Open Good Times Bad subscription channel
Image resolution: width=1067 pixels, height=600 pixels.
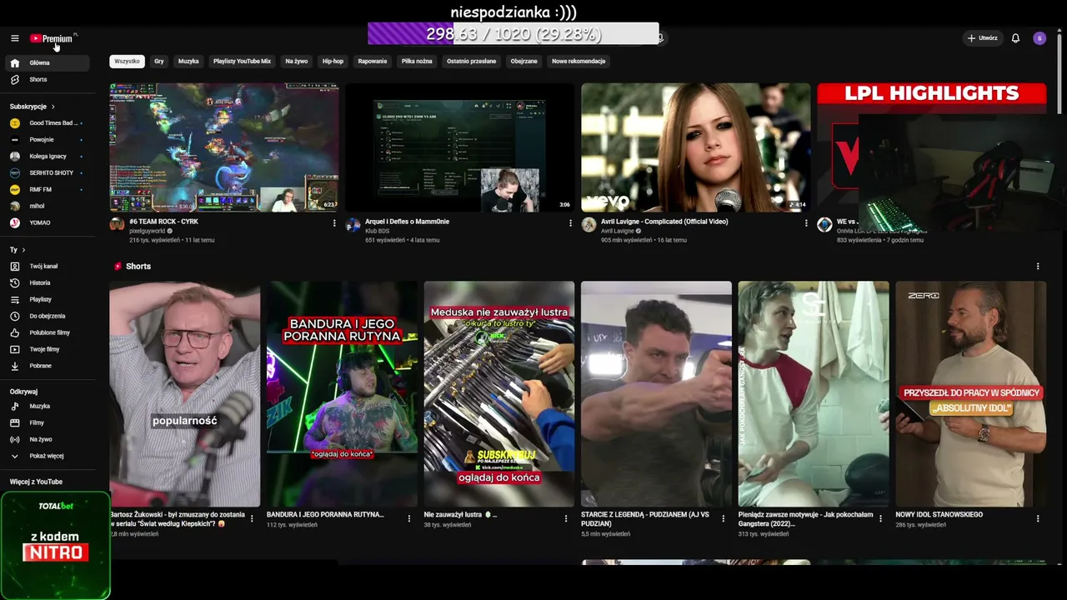pos(48,122)
